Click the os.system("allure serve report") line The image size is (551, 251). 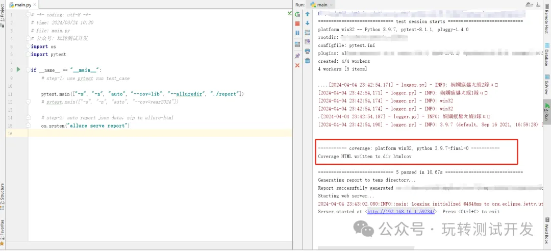coord(85,125)
